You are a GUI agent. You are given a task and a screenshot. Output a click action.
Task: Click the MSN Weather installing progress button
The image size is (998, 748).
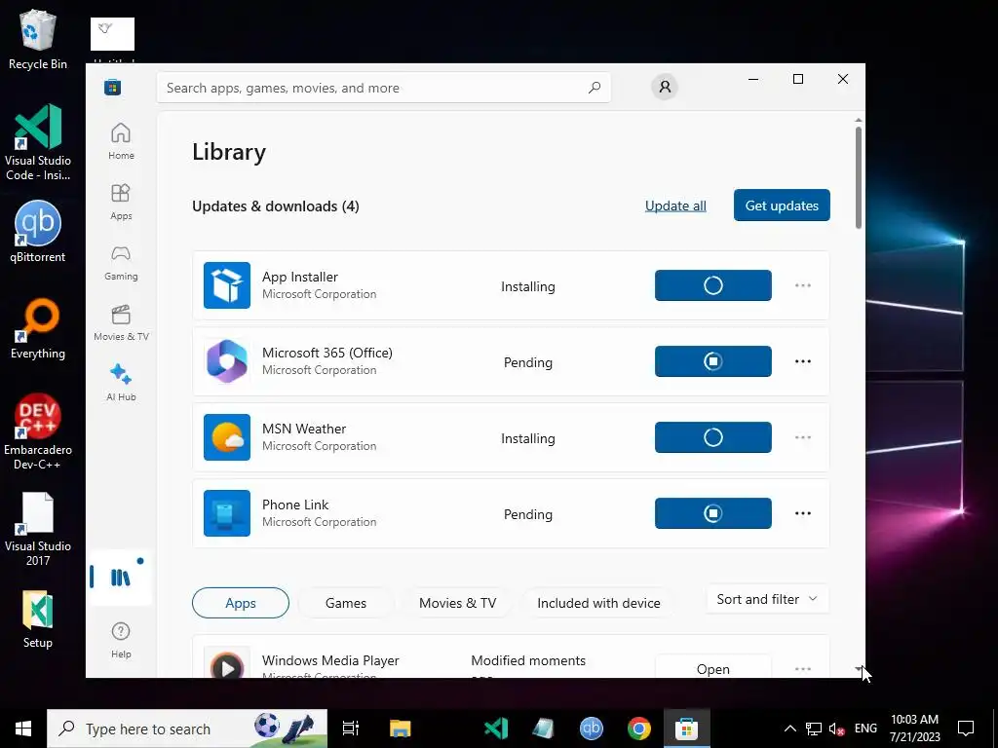[x=712, y=437]
